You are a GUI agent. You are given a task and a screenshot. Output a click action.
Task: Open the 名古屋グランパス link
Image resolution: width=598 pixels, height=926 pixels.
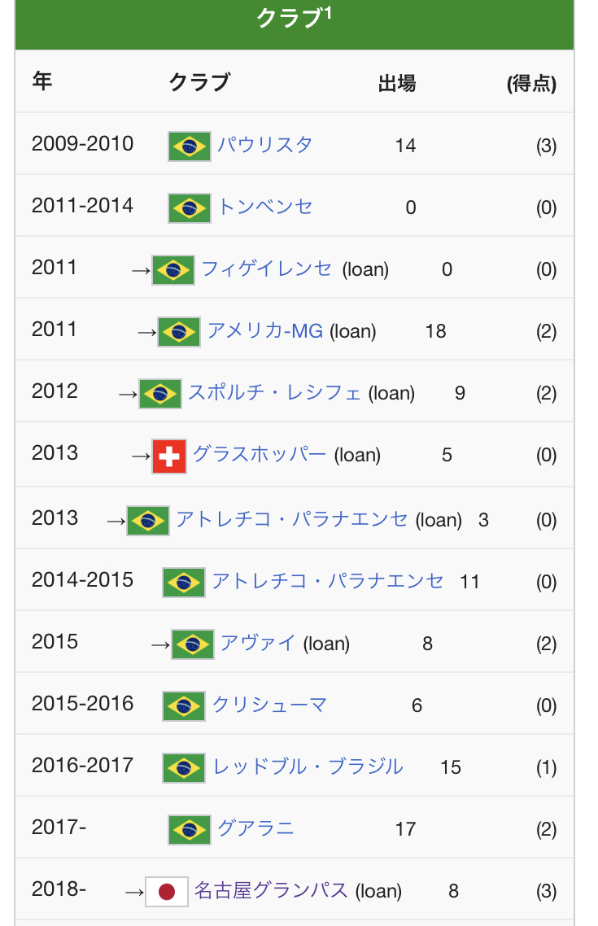[271, 890]
